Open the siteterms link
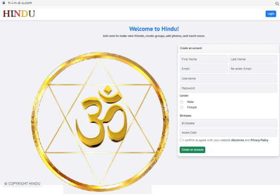The width and height of the screenshot is (280, 196). point(238,140)
